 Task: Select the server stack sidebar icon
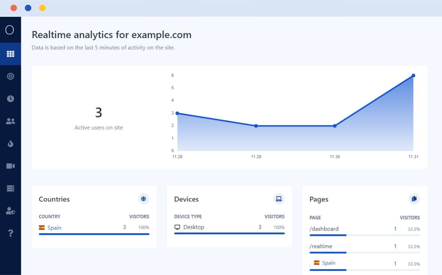tap(10, 188)
